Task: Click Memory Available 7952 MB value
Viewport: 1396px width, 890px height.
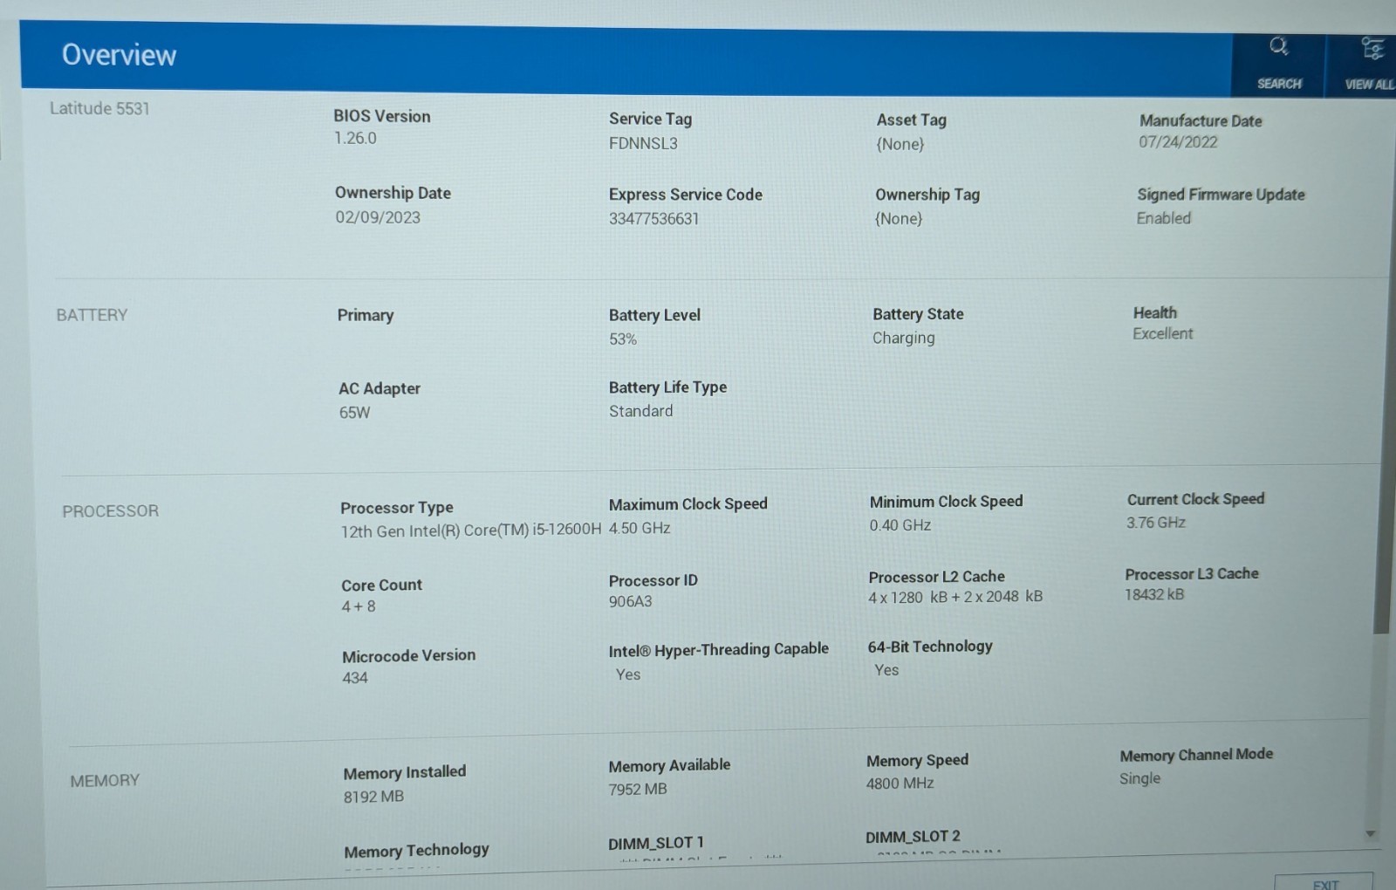Action: coord(638,789)
